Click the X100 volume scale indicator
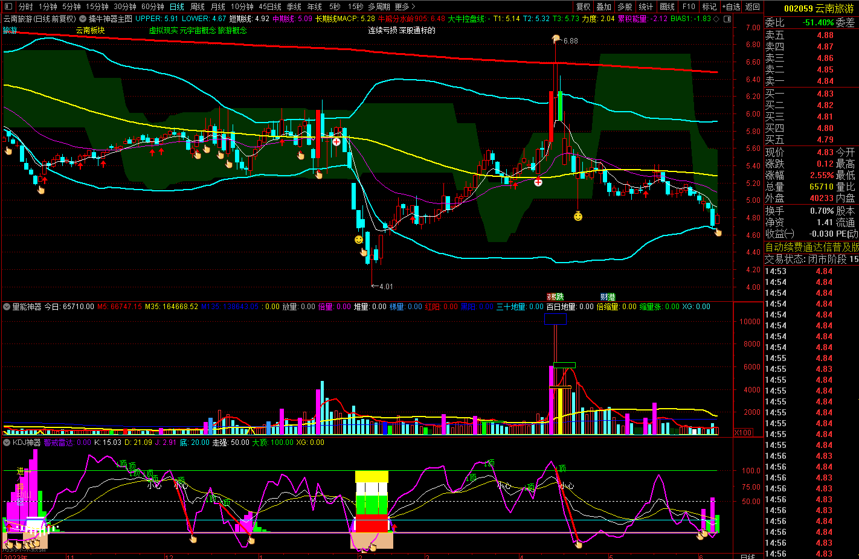Screen dimensions: 859x559 pyautogui.click(x=743, y=433)
